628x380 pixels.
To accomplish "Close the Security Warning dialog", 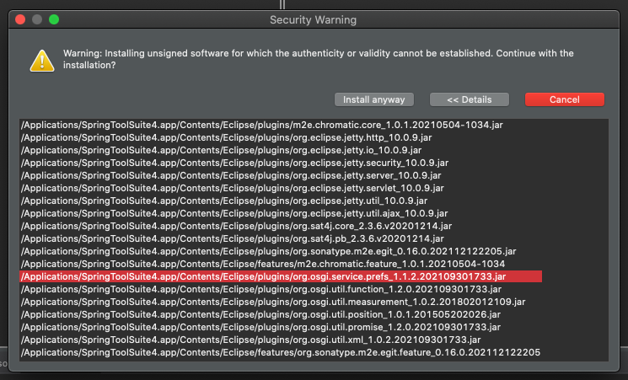I will [x=20, y=19].
